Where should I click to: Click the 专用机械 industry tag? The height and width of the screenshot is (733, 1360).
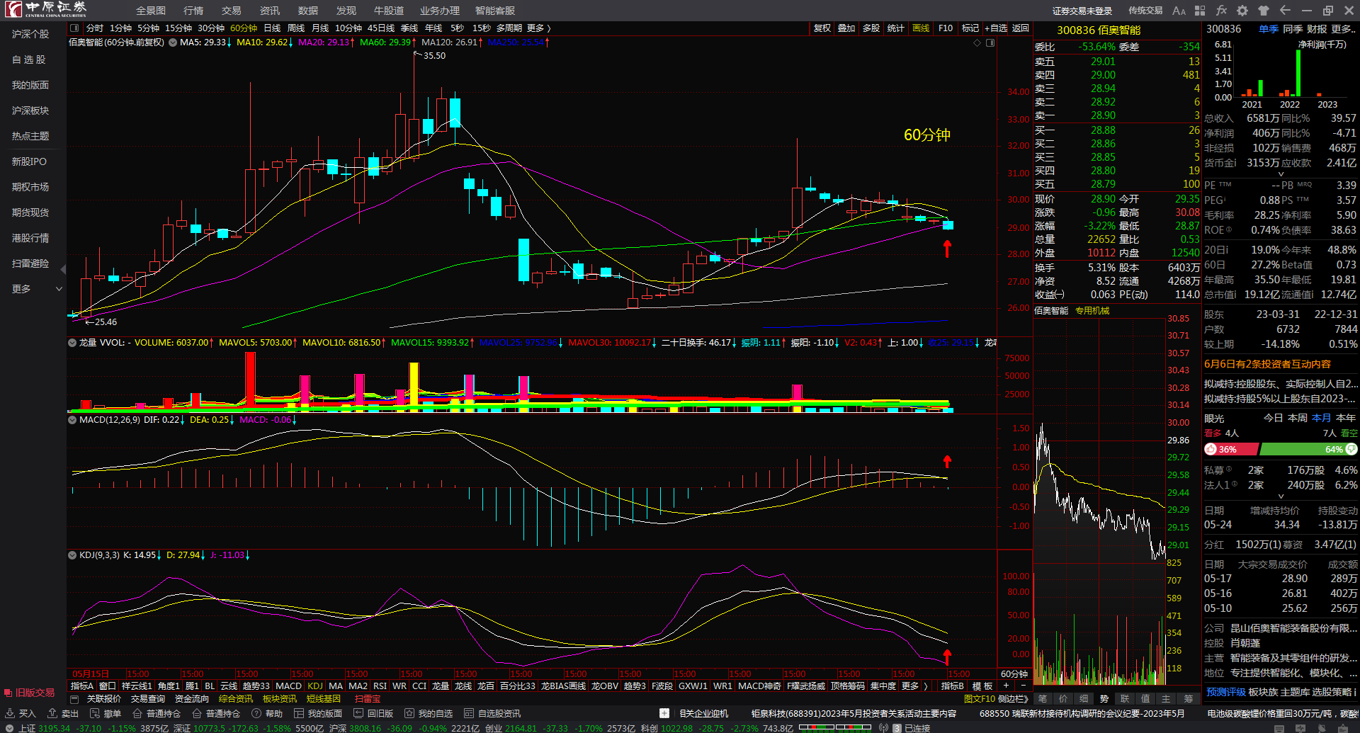[1092, 311]
